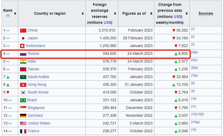Open US$ link in reserves header
Viewport: 223px width, 136px height.
(107, 22)
